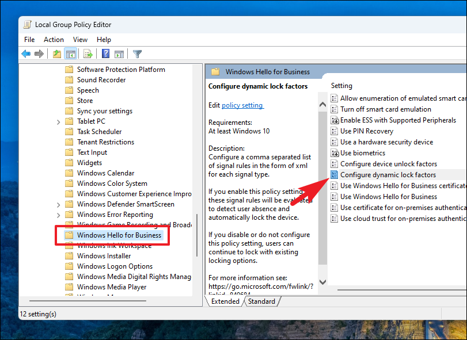467x340 pixels.
Task: Click the tree pane vertical scrollbar thumb
Action: coord(197,235)
